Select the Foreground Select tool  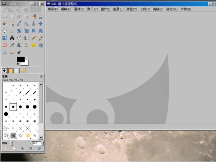click(5, 24)
